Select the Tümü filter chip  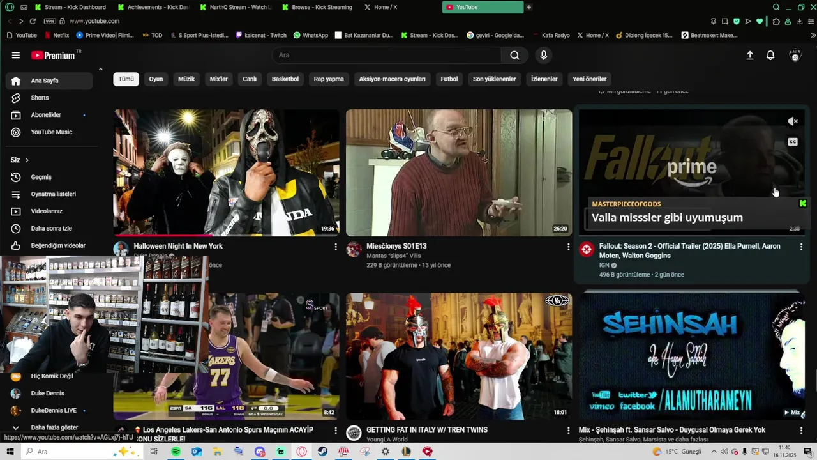(126, 79)
